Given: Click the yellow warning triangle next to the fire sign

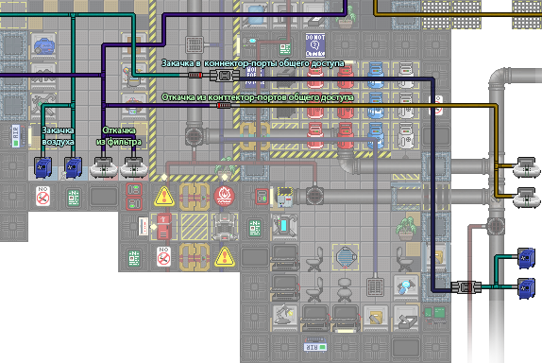Looking at the screenshot, I should [x=164, y=197].
